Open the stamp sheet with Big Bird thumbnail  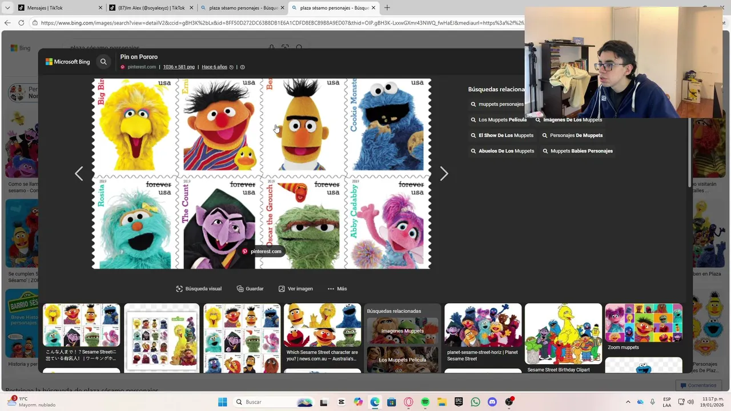162,337
